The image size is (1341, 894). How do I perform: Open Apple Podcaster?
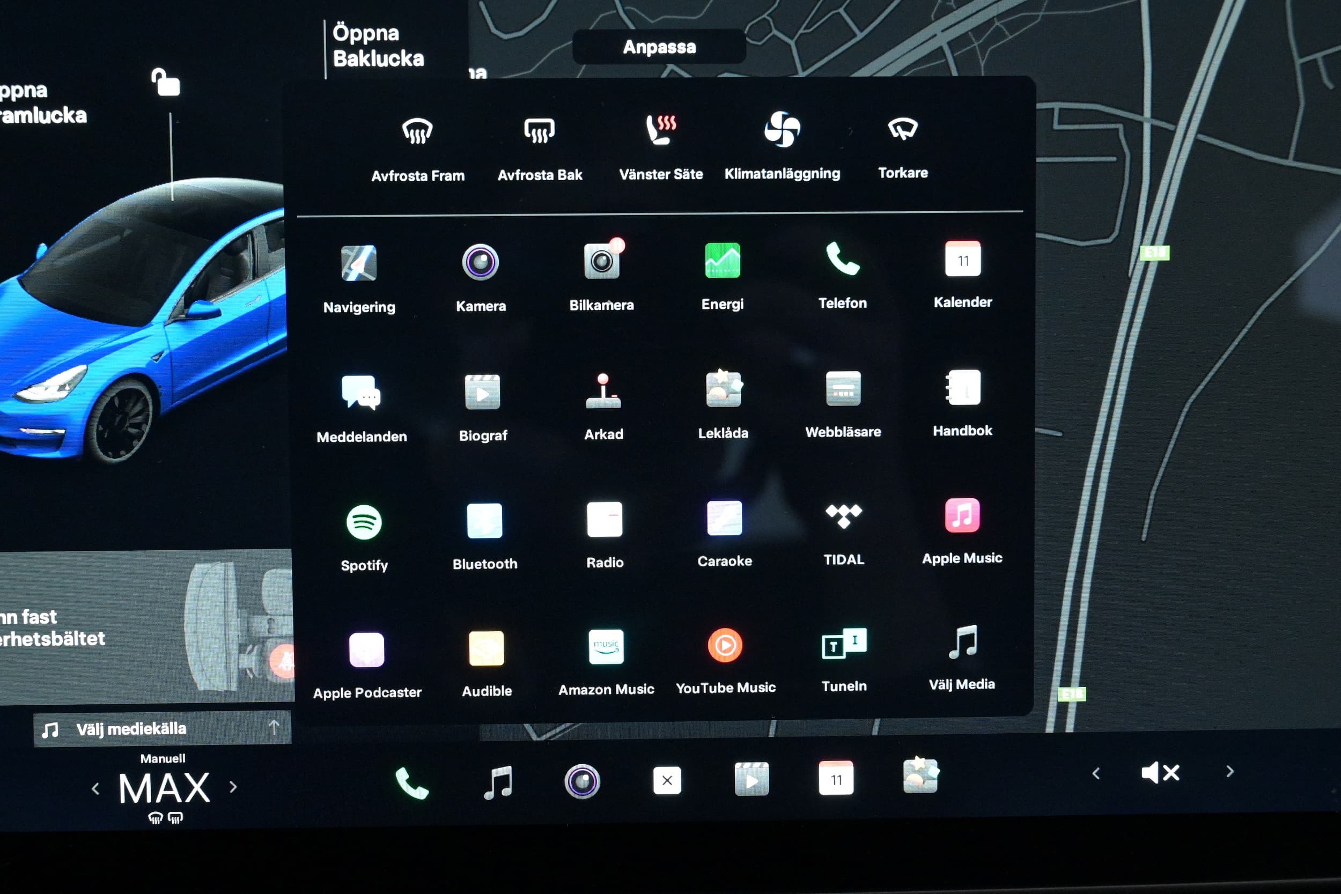[366, 666]
